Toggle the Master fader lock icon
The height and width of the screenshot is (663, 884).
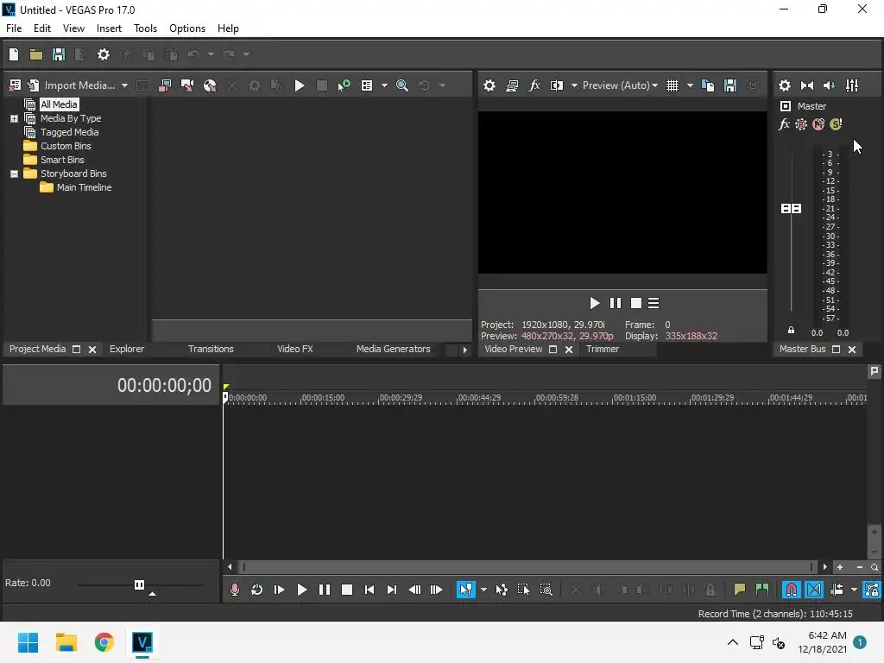[791, 331]
